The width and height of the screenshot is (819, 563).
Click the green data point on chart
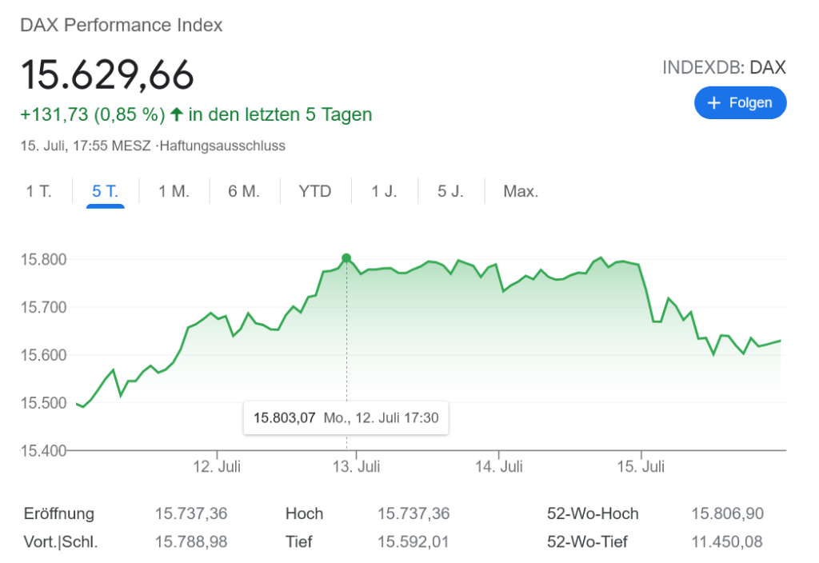click(x=346, y=258)
